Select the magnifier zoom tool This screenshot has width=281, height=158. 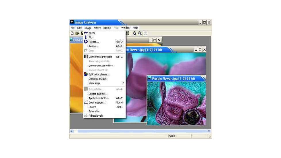click(x=140, y=33)
